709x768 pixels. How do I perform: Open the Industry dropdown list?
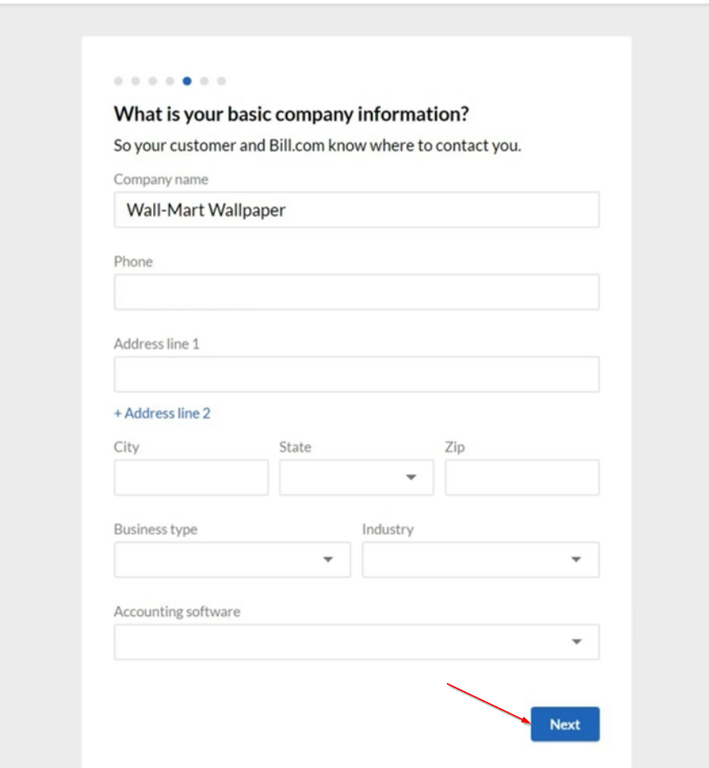pos(481,559)
